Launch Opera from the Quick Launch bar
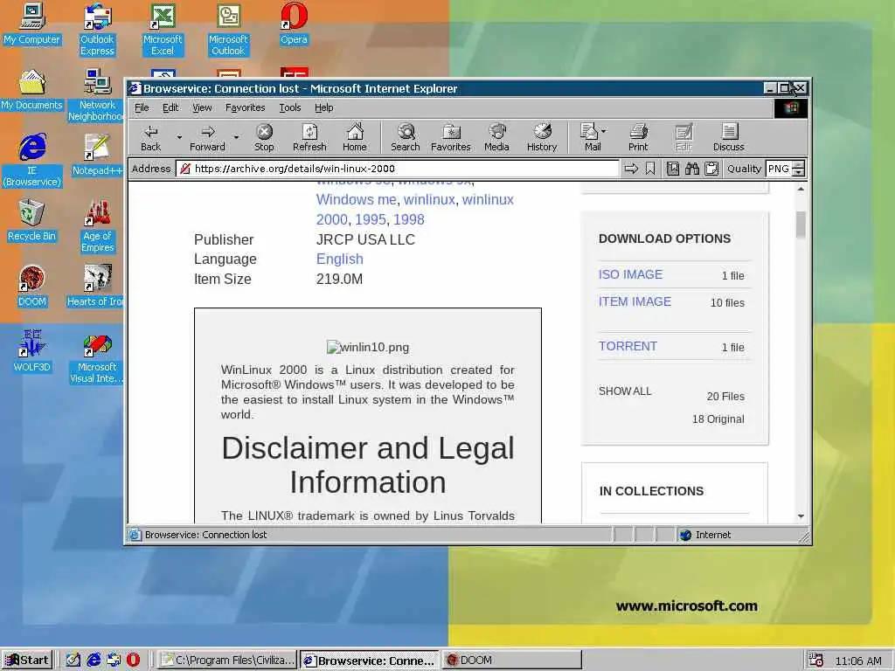The width and height of the screenshot is (895, 671). point(133,661)
